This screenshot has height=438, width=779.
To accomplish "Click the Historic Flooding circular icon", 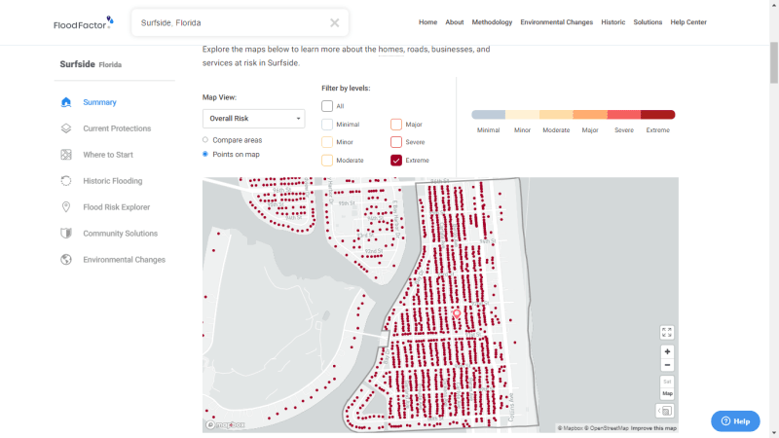I will (x=66, y=181).
